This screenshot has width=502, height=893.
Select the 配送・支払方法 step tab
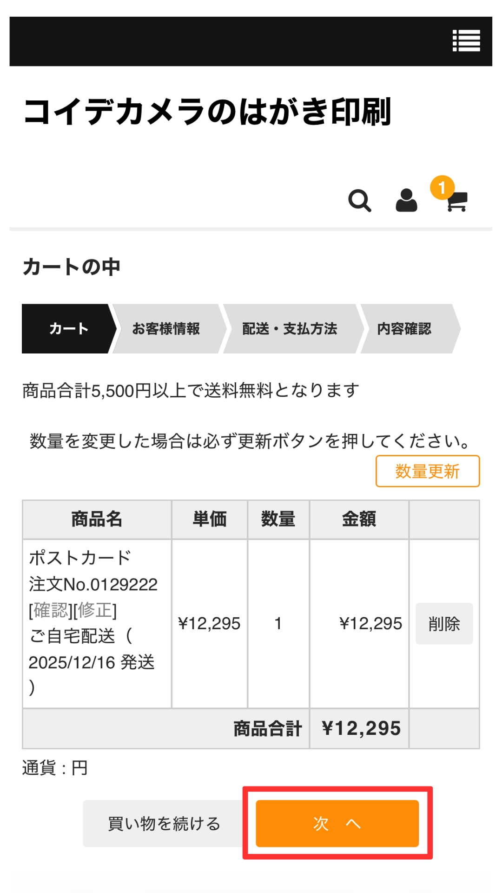(290, 329)
